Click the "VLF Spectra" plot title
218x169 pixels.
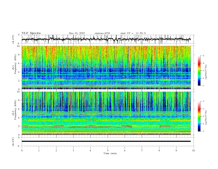(31, 33)
